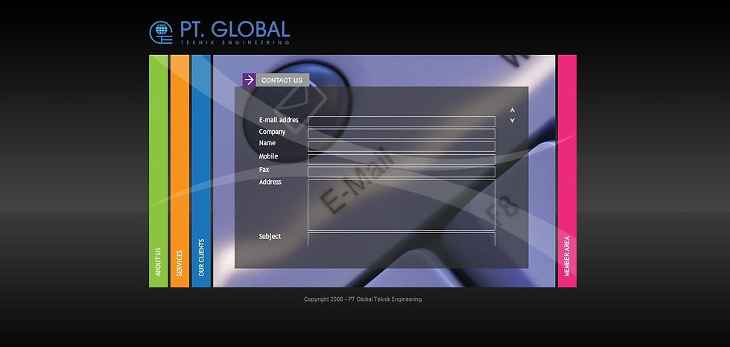Click the Mobile label

coord(269,156)
